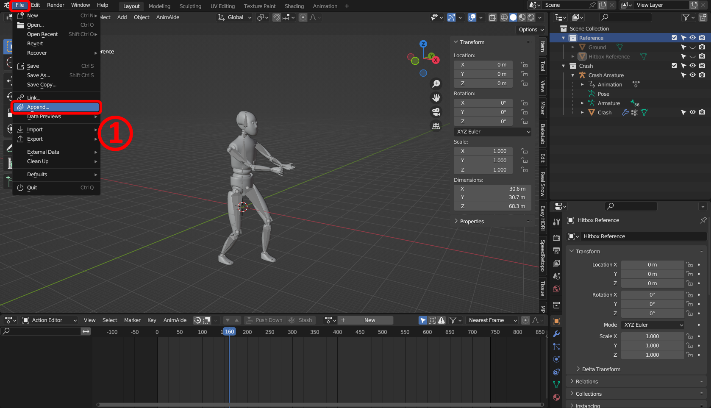Click frame 160 marker on timeline

click(x=229, y=332)
